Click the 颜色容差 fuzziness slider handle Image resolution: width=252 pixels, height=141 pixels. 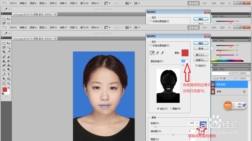(x=183, y=65)
